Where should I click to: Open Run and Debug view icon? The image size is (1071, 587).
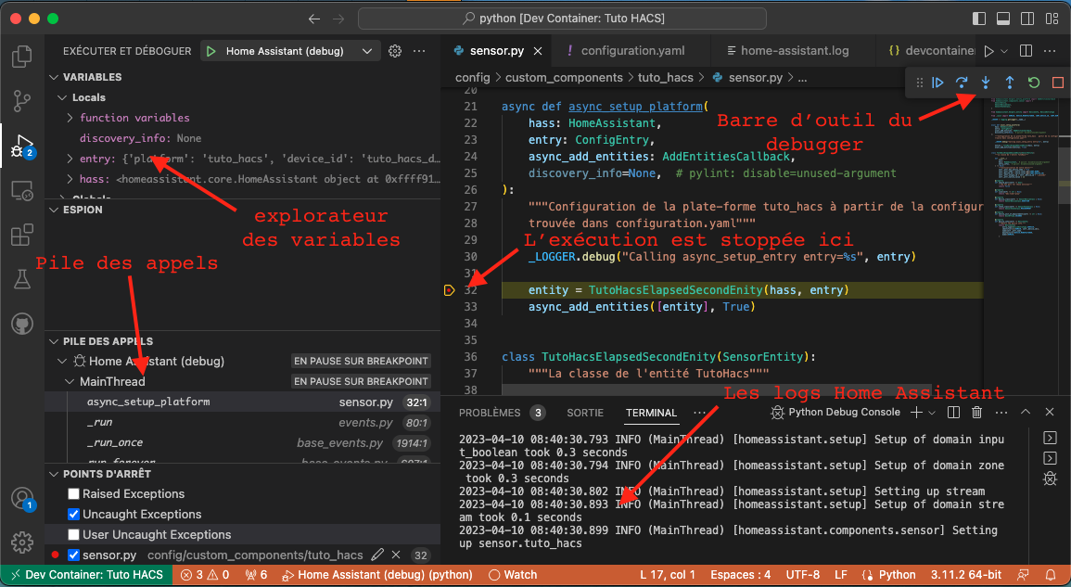(x=22, y=146)
